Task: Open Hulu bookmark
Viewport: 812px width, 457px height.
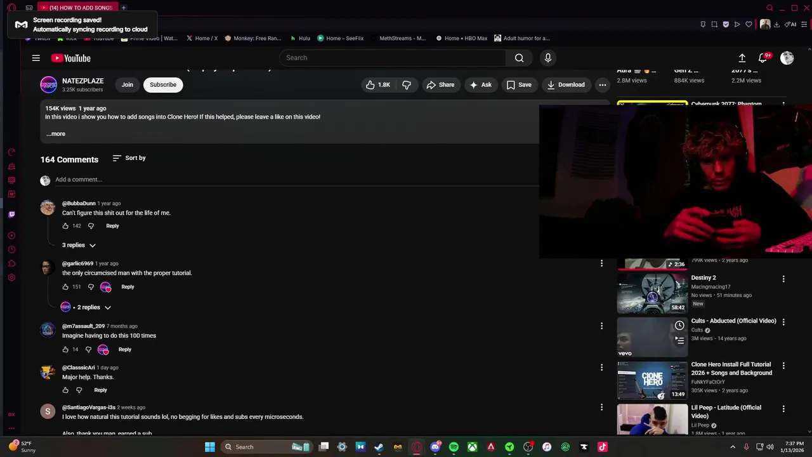Action: point(300,38)
